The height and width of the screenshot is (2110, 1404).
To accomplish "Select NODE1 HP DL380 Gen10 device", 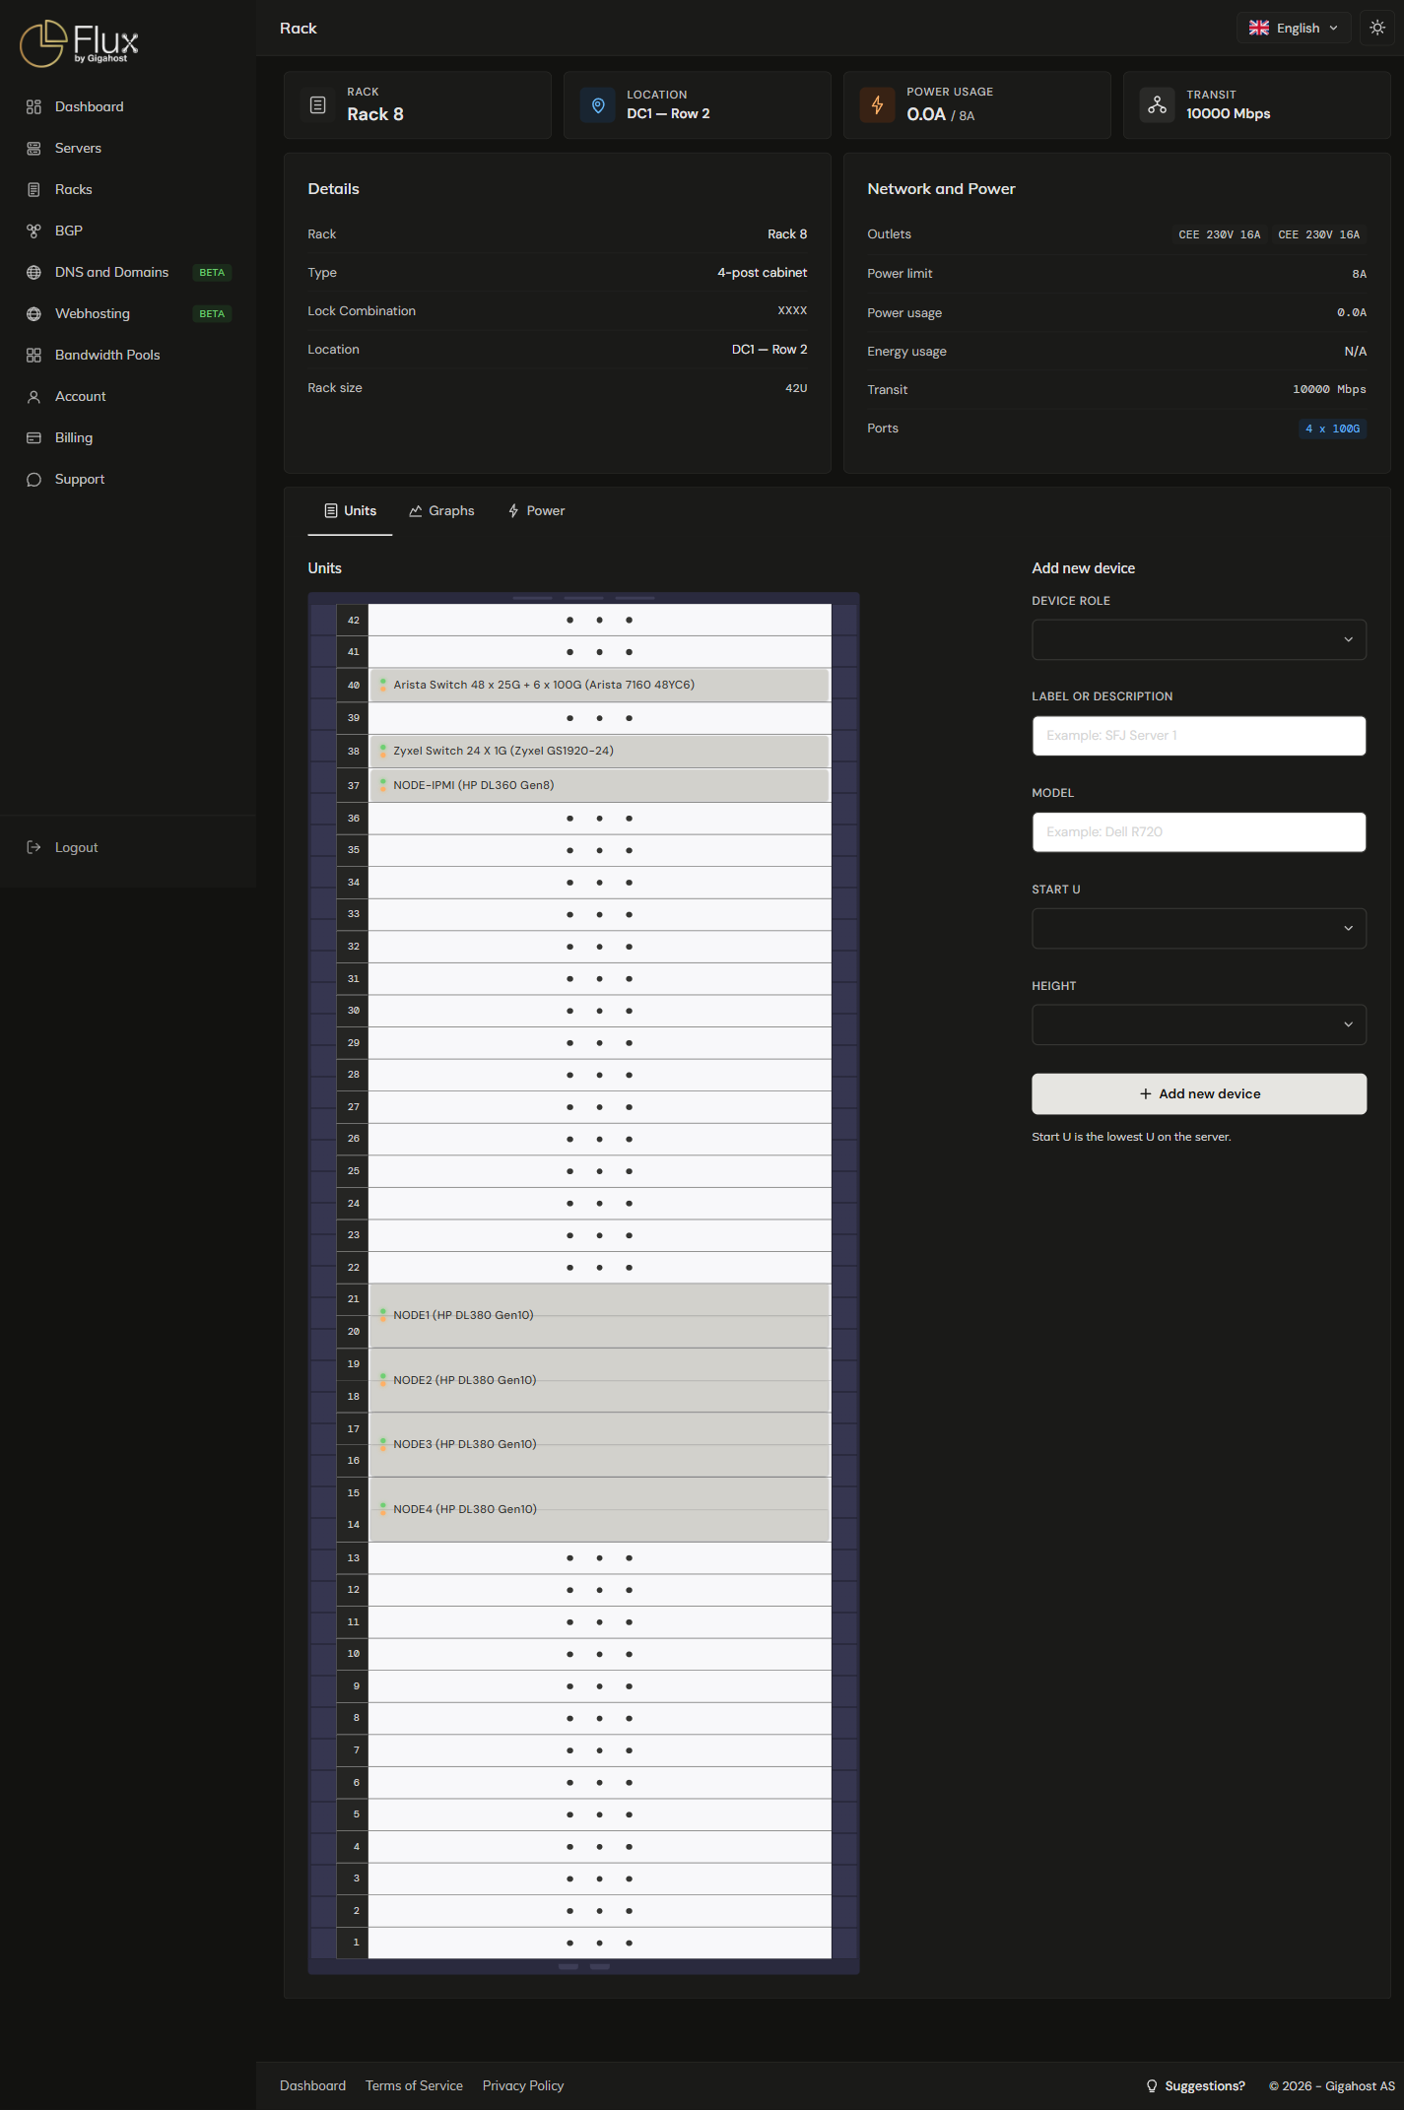I will coord(599,1315).
